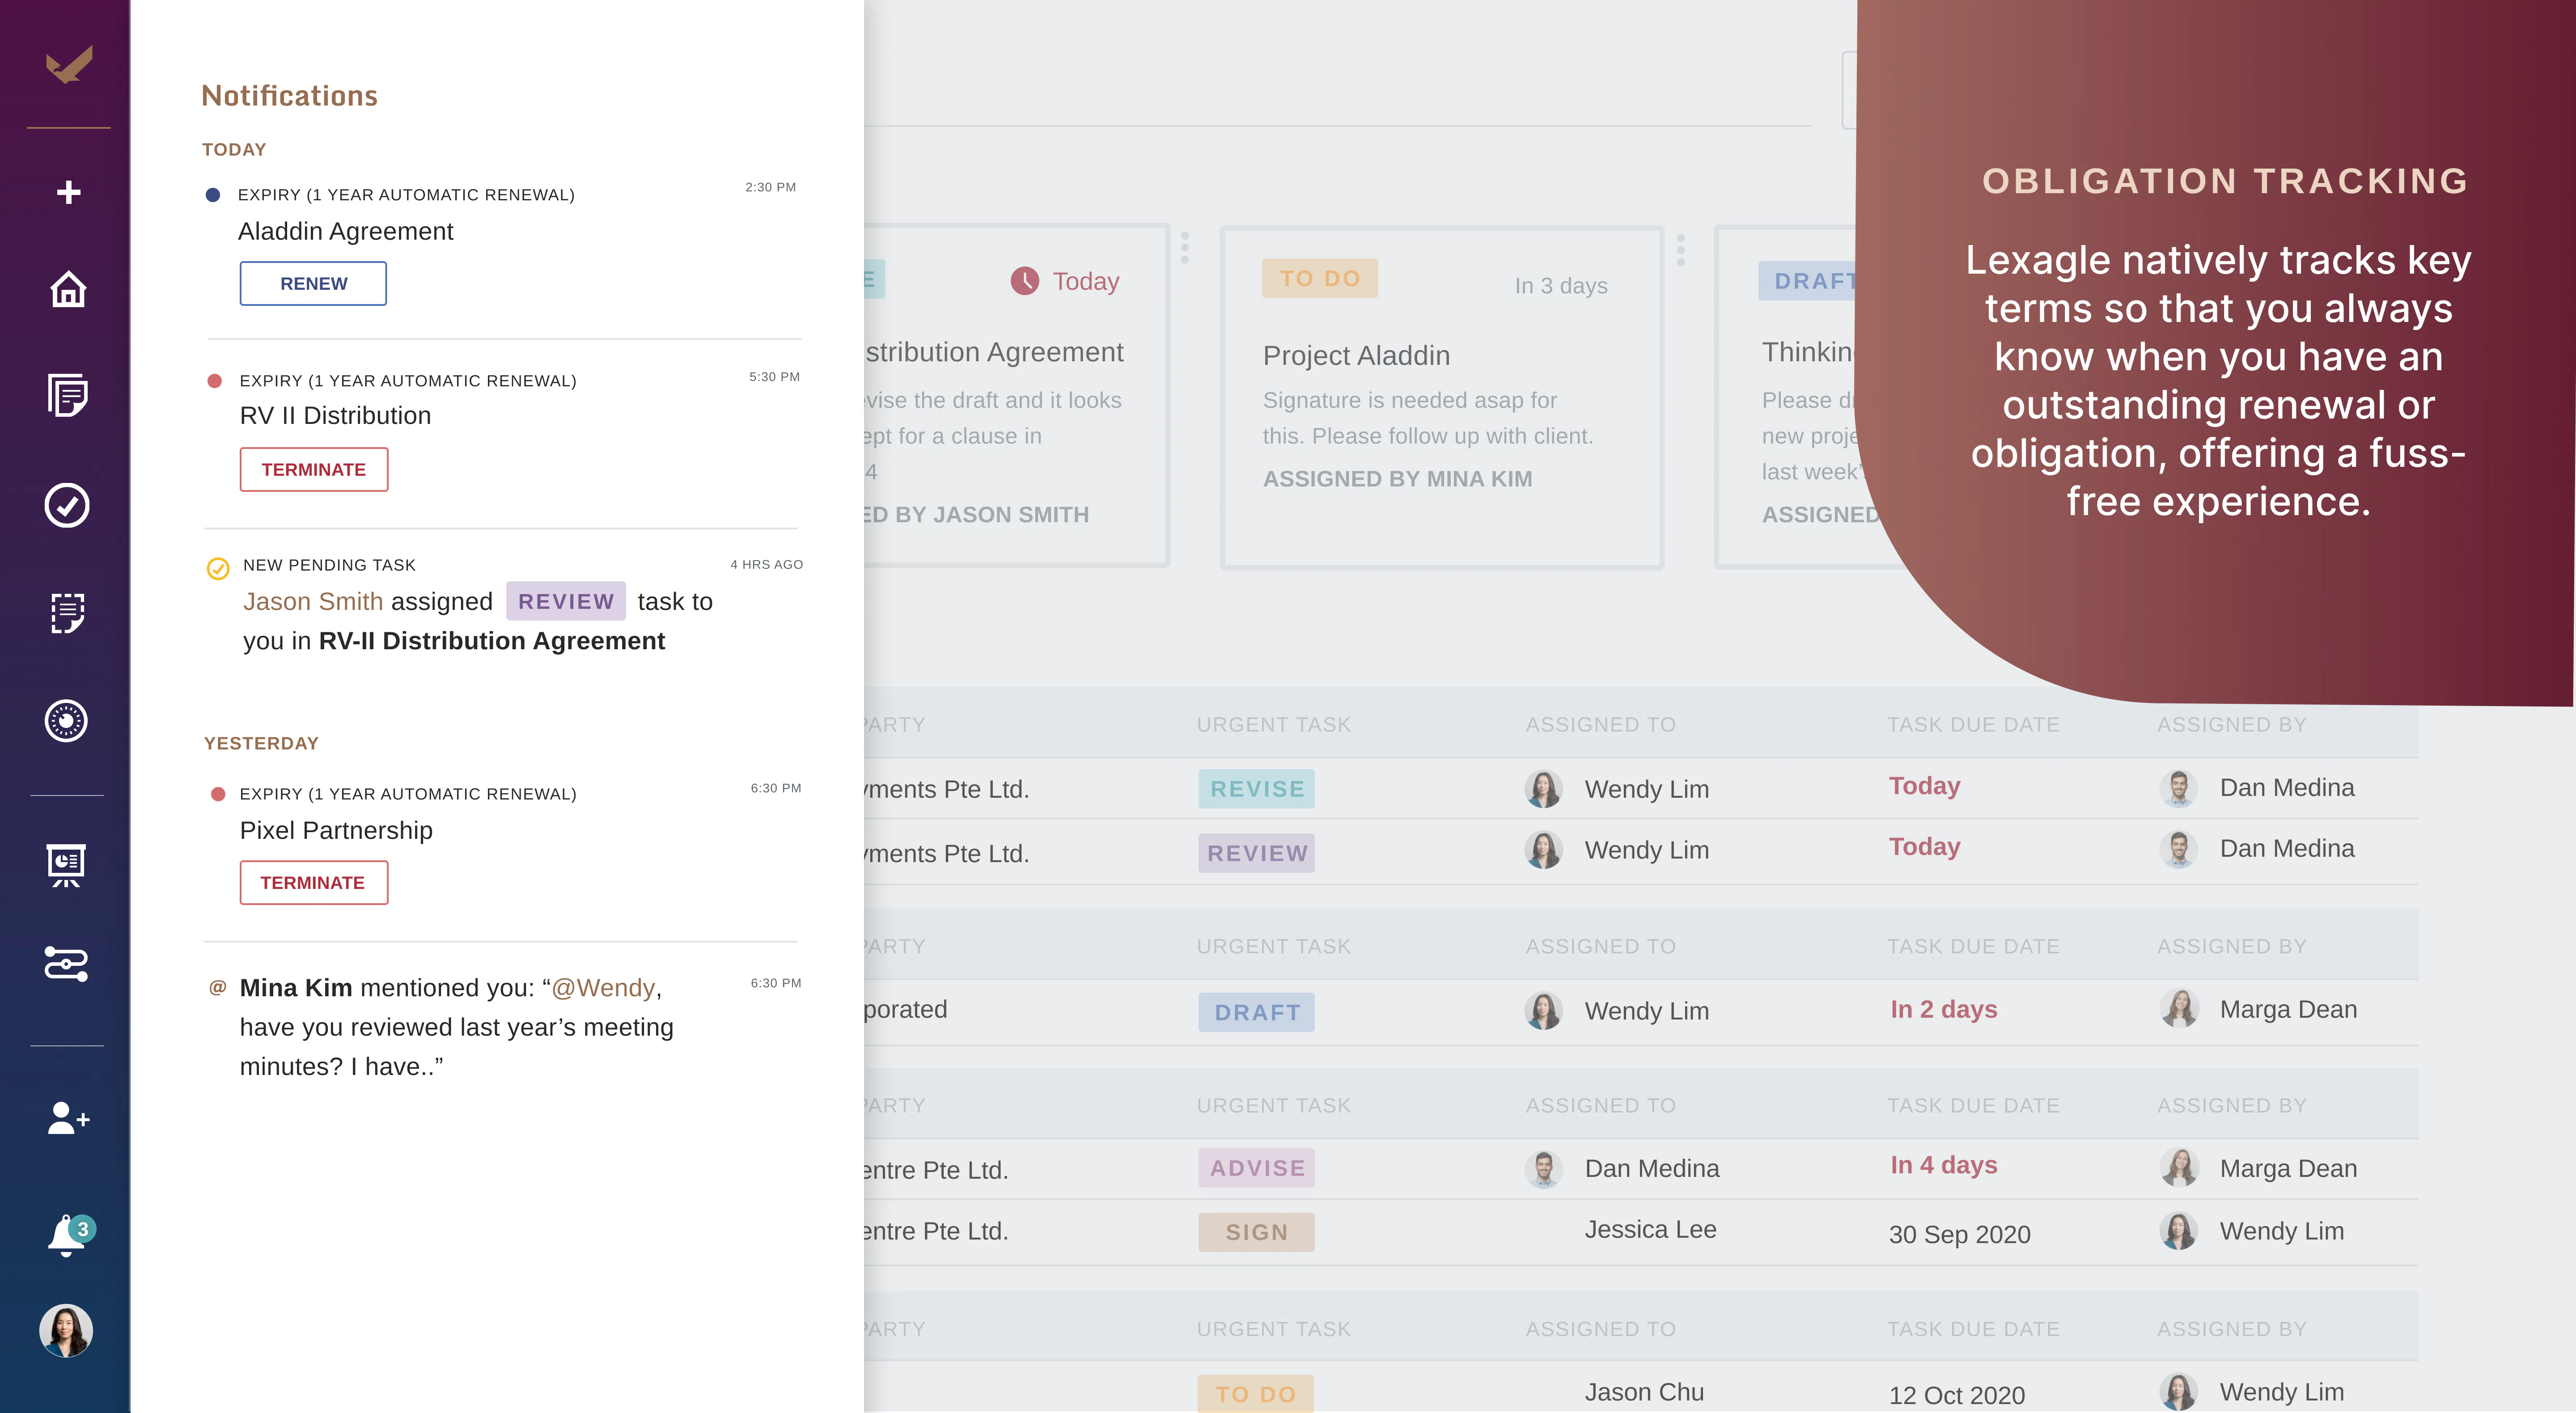
Task: Click the @Wendy mention in Mina Kim's message
Action: coord(603,988)
